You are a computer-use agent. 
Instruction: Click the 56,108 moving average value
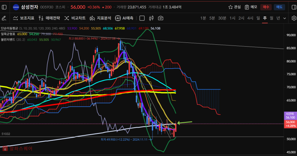coord(156,28)
